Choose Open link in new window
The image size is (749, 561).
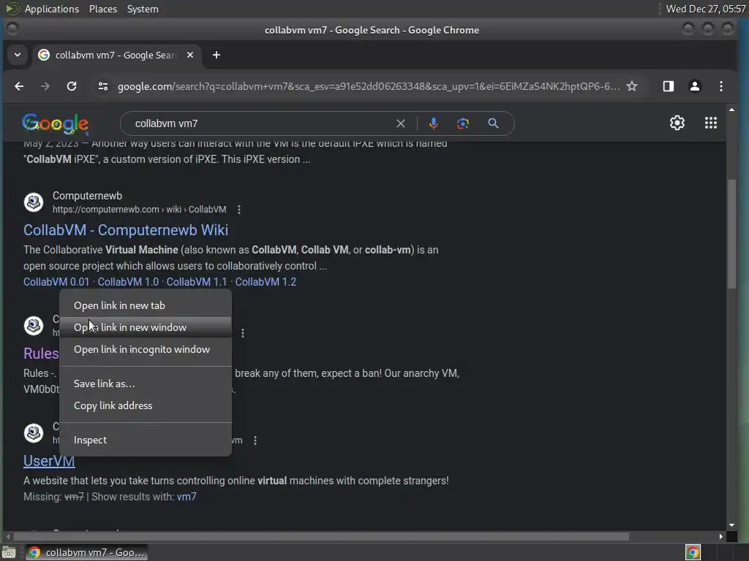146,327
